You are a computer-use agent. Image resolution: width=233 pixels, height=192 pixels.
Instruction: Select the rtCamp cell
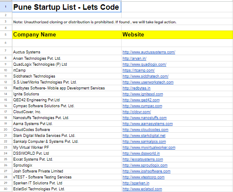[x=67, y=70]
